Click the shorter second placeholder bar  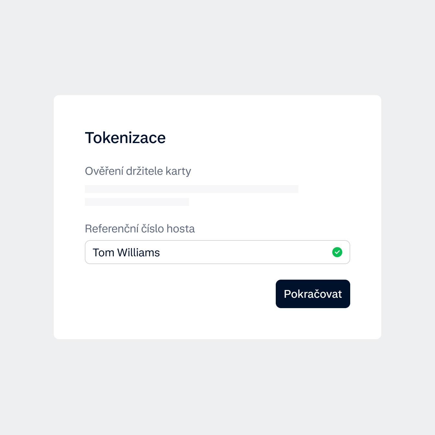pyautogui.click(x=137, y=202)
